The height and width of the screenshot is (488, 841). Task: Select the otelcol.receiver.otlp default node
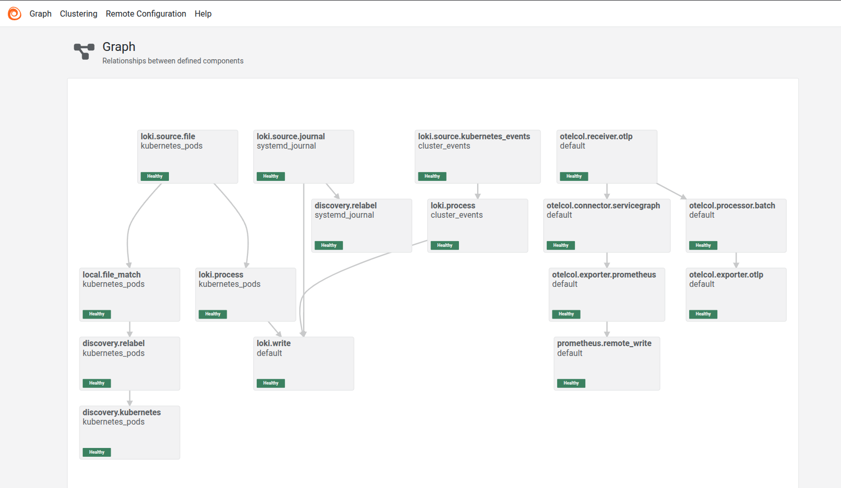point(607,156)
